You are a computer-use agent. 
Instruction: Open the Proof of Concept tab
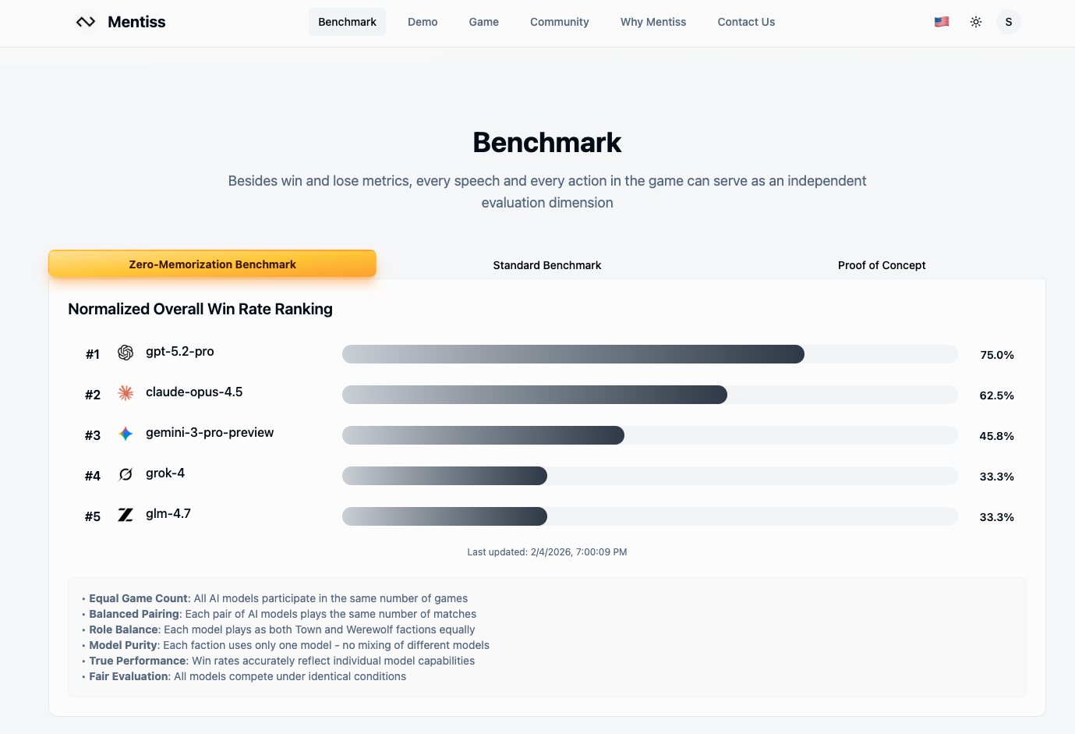881,265
